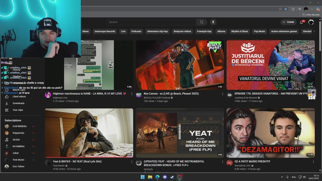This screenshot has width=322, height=181.
Task: Open Highman Live channel avatar
Action: [x=48, y=95]
